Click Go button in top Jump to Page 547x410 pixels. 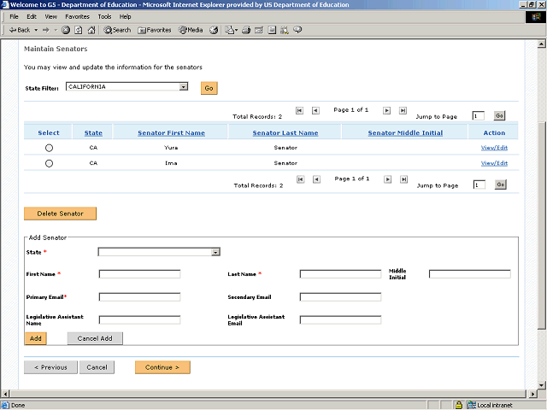(499, 115)
